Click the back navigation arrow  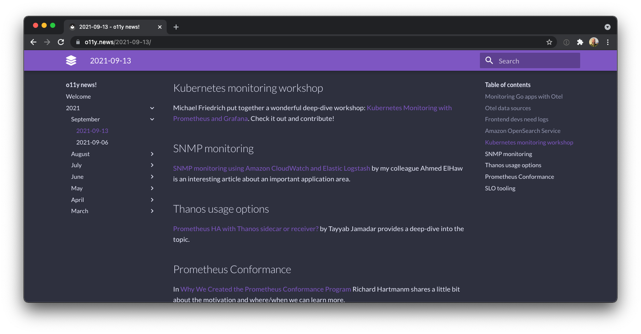click(33, 42)
